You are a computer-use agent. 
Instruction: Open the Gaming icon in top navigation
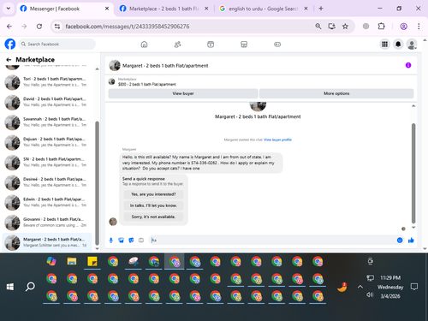277,45
